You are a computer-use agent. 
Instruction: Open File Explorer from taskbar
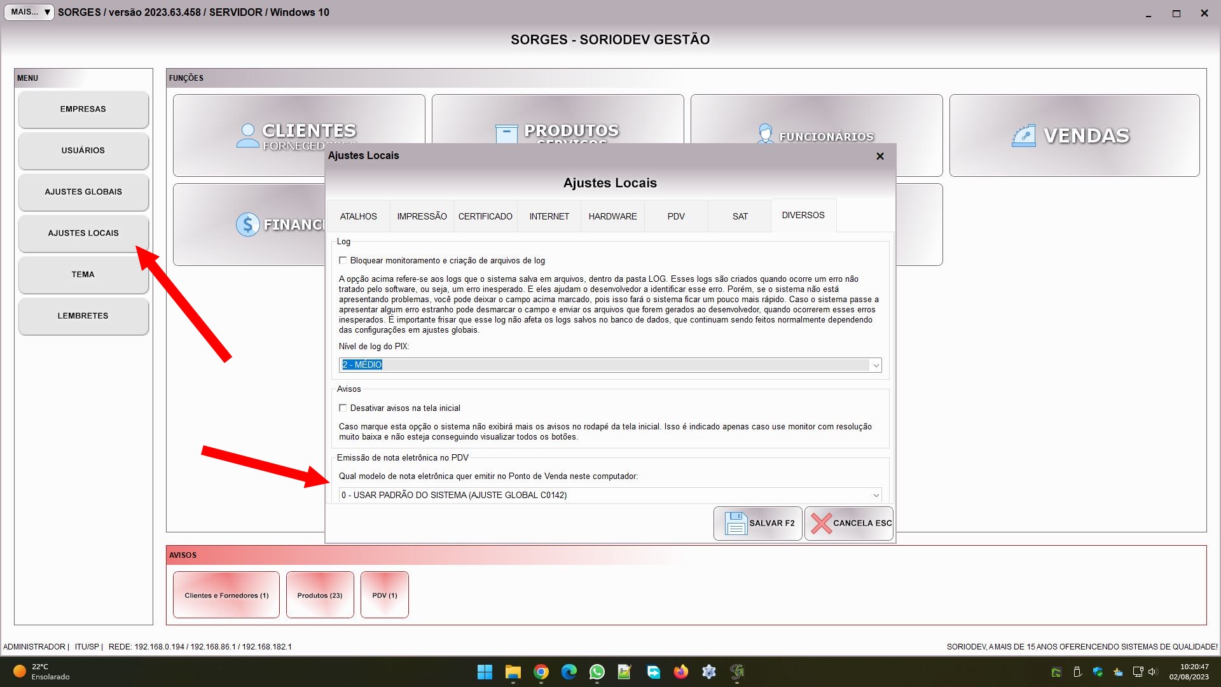tap(513, 672)
